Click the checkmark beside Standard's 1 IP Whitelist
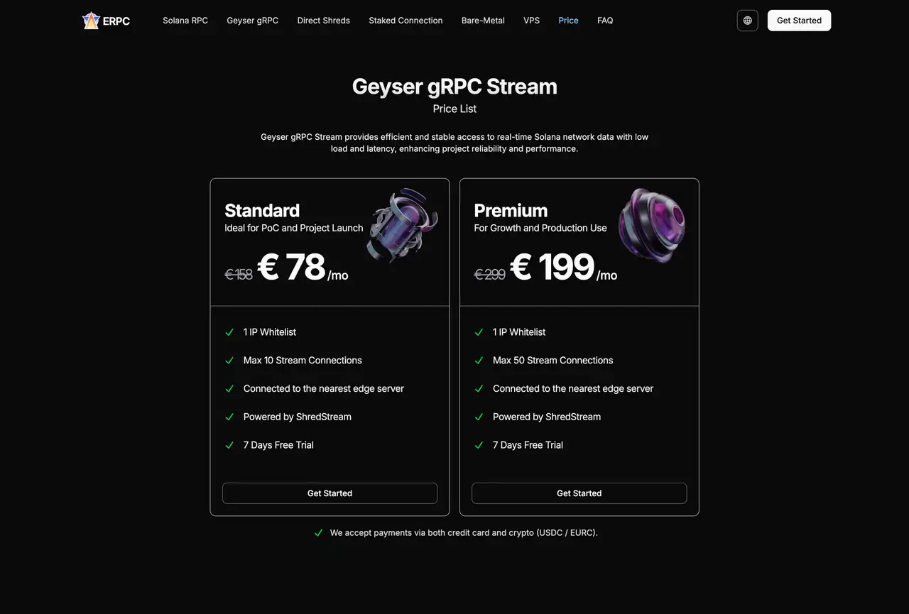Viewport: 909px width, 614px height. tap(229, 331)
